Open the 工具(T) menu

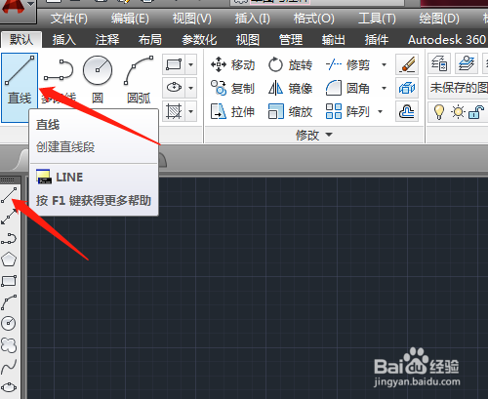point(377,19)
